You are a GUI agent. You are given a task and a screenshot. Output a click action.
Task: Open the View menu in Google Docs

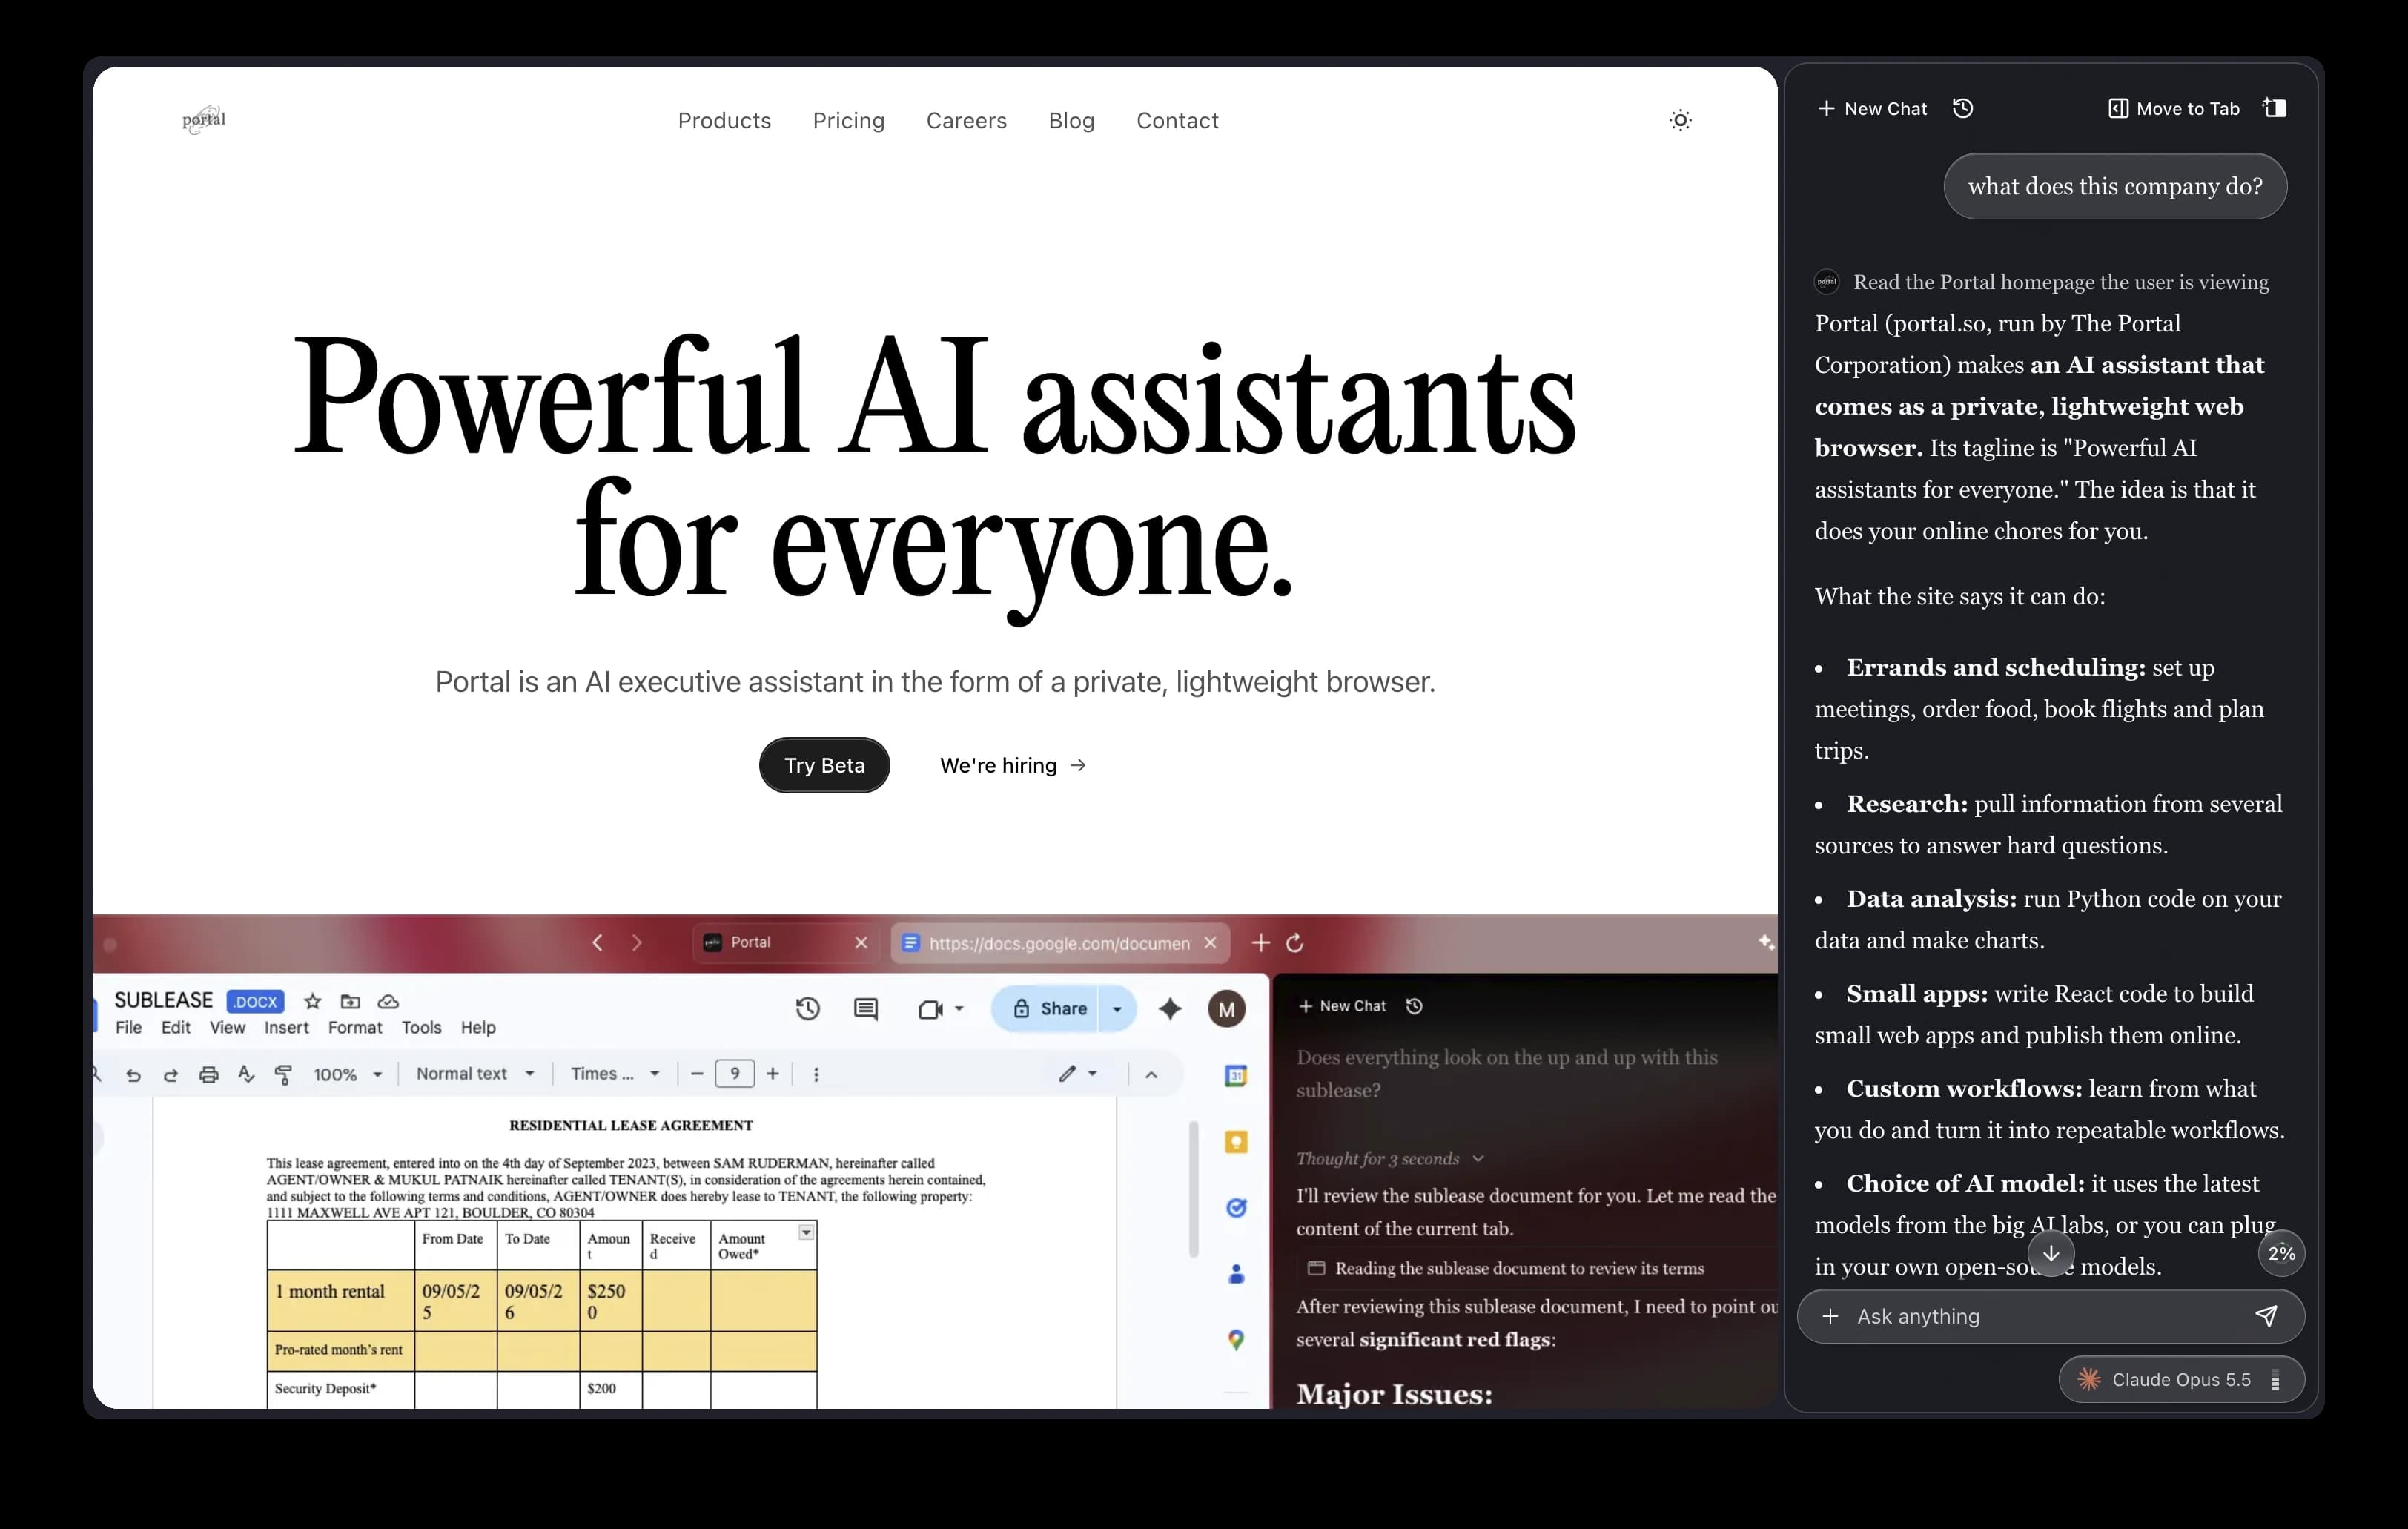coord(227,1027)
